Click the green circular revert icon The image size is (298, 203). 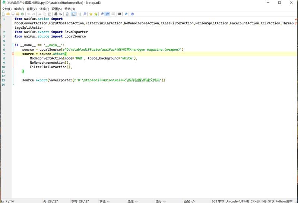click(22, 14)
